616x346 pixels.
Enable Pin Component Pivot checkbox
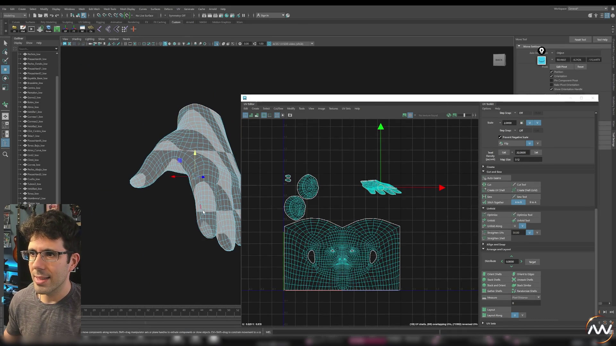point(552,80)
